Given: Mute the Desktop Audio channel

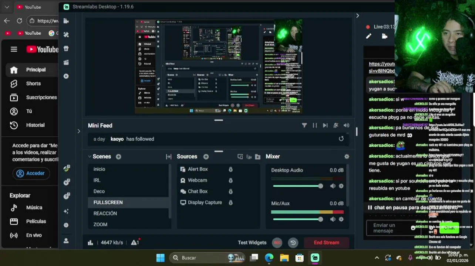Looking at the screenshot, I should (333, 186).
